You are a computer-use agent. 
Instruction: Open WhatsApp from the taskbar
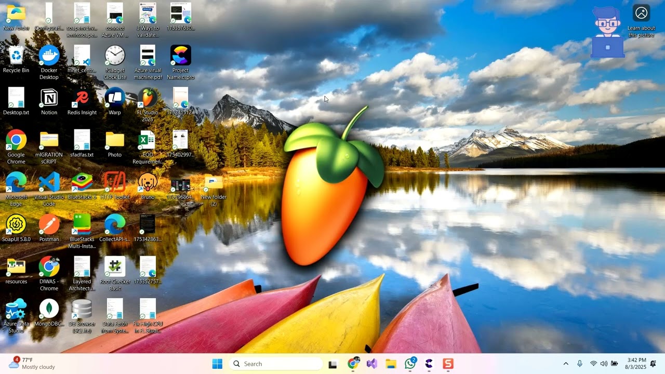tap(410, 364)
